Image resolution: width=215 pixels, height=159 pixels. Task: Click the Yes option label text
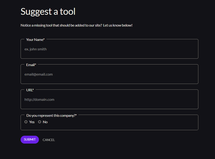tap(32, 122)
